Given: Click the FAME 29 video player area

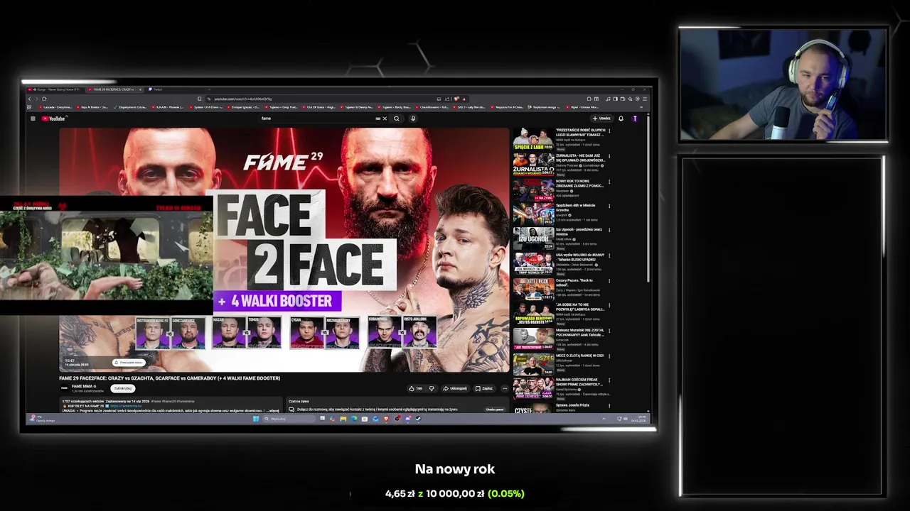Looking at the screenshot, I should pyautogui.click(x=284, y=248).
